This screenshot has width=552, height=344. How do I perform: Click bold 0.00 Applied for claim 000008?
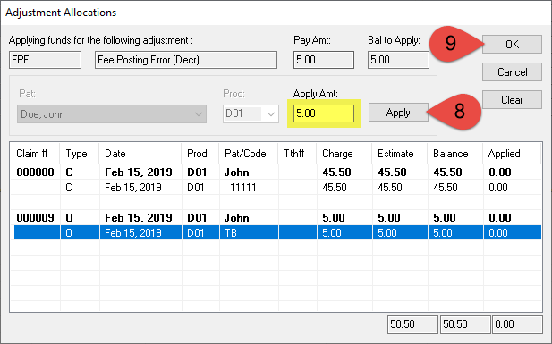(x=500, y=172)
